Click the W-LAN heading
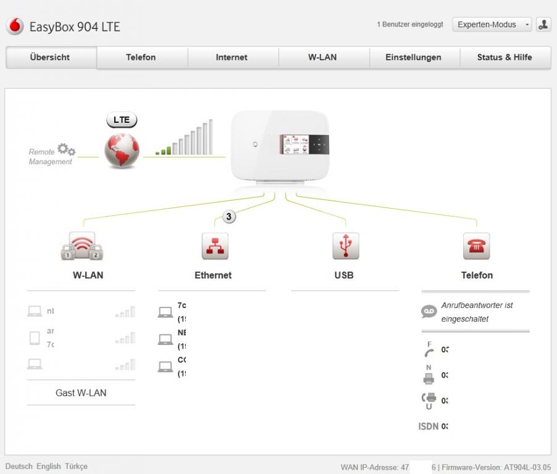 pos(88,275)
